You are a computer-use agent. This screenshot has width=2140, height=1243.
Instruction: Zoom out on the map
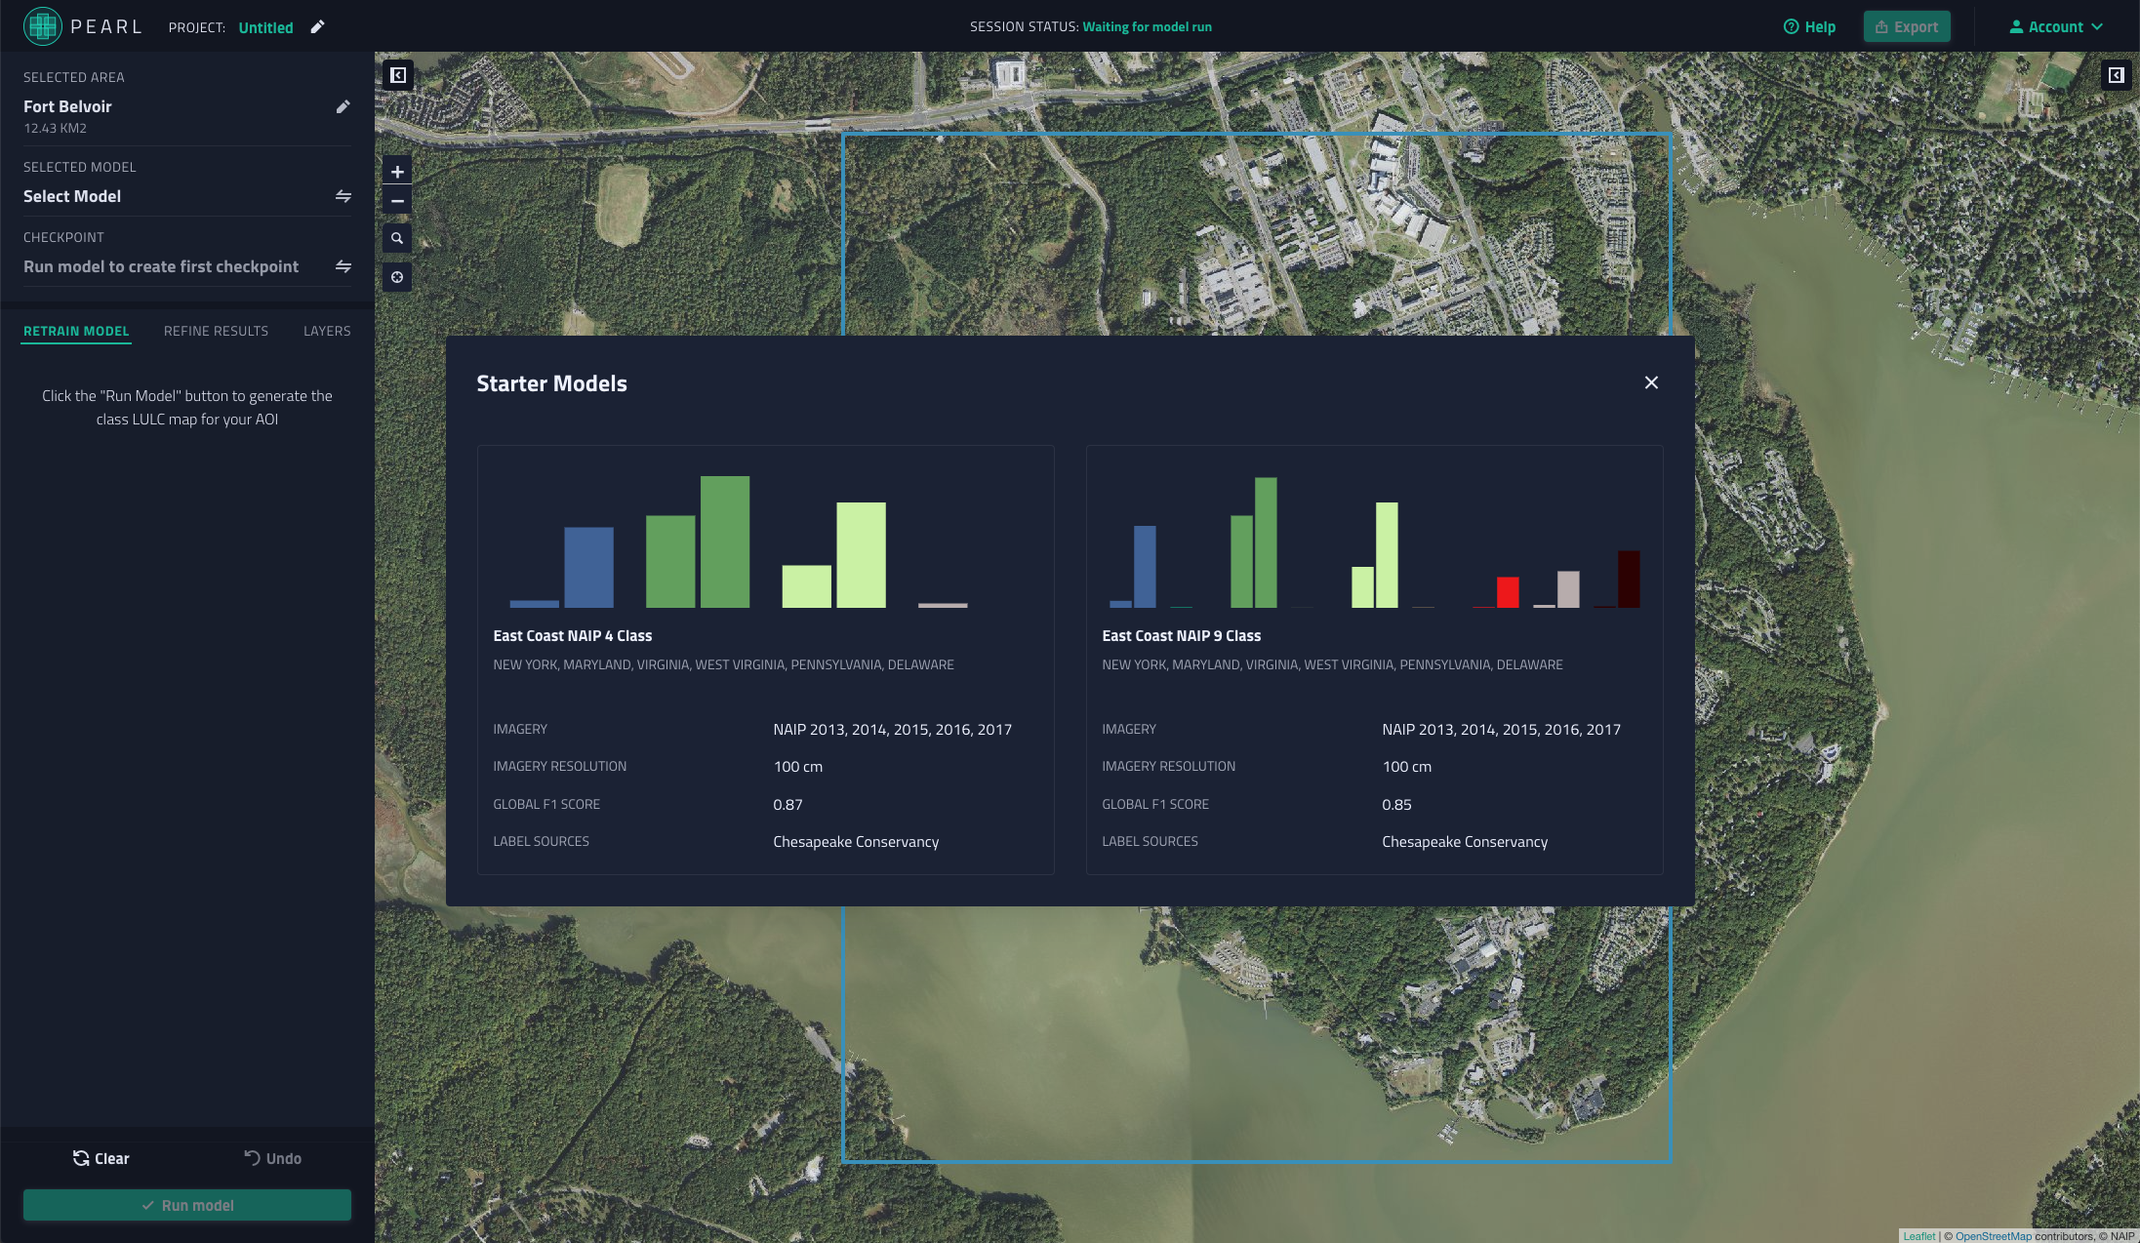click(397, 201)
